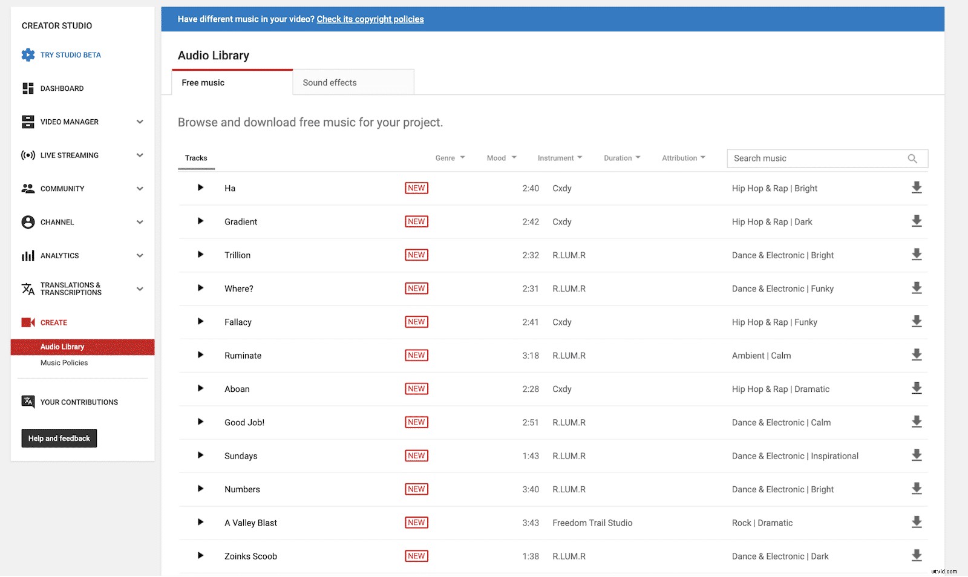968x577 pixels.
Task: Play the track Trillion
Action: click(x=200, y=255)
